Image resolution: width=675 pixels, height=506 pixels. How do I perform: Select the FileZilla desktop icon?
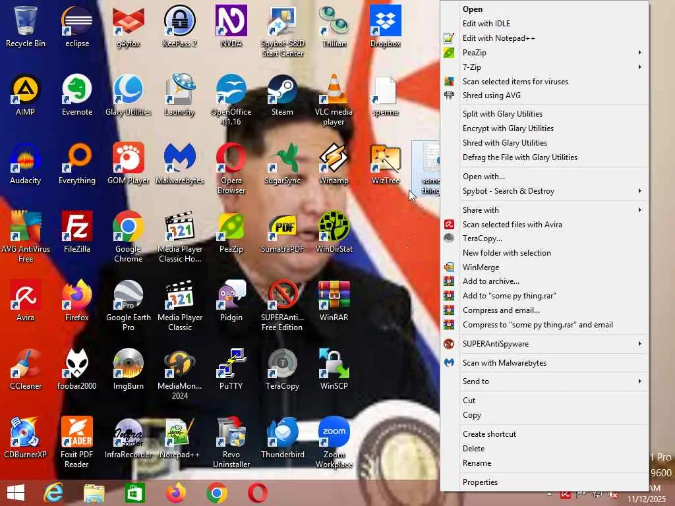pyautogui.click(x=77, y=233)
